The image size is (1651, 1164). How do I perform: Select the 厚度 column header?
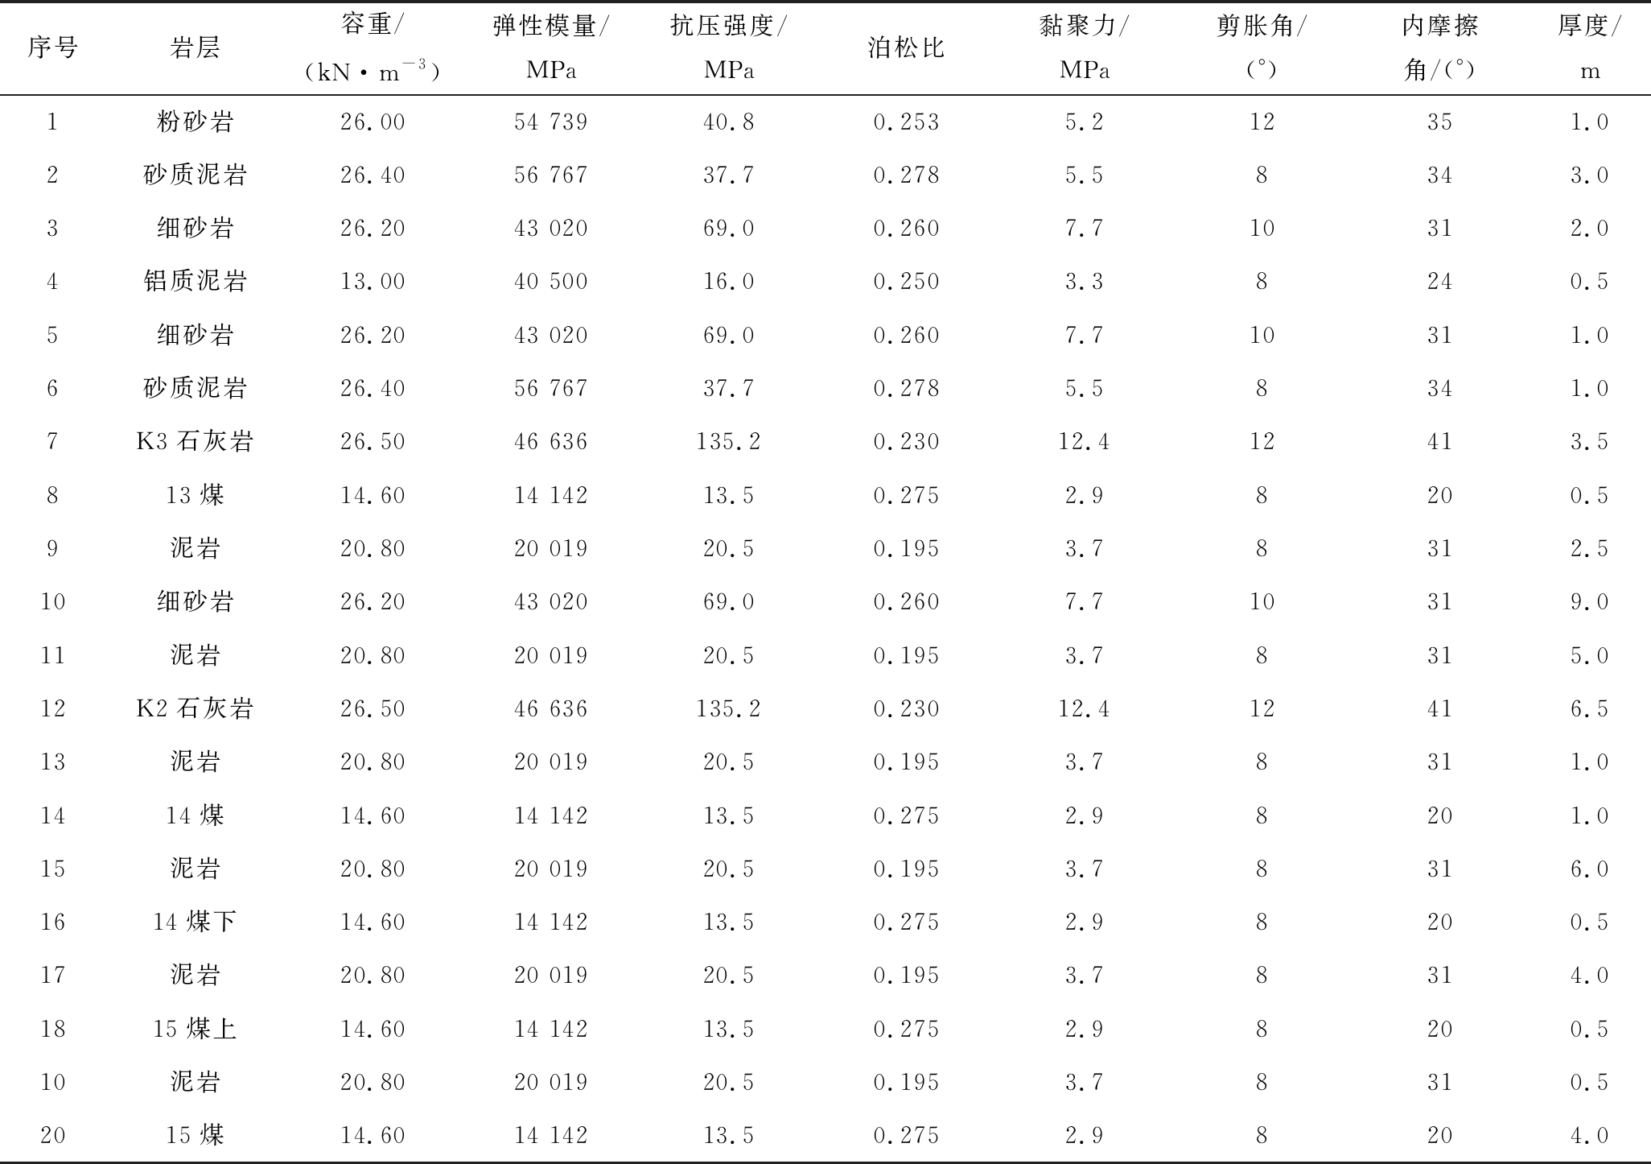click(1589, 48)
